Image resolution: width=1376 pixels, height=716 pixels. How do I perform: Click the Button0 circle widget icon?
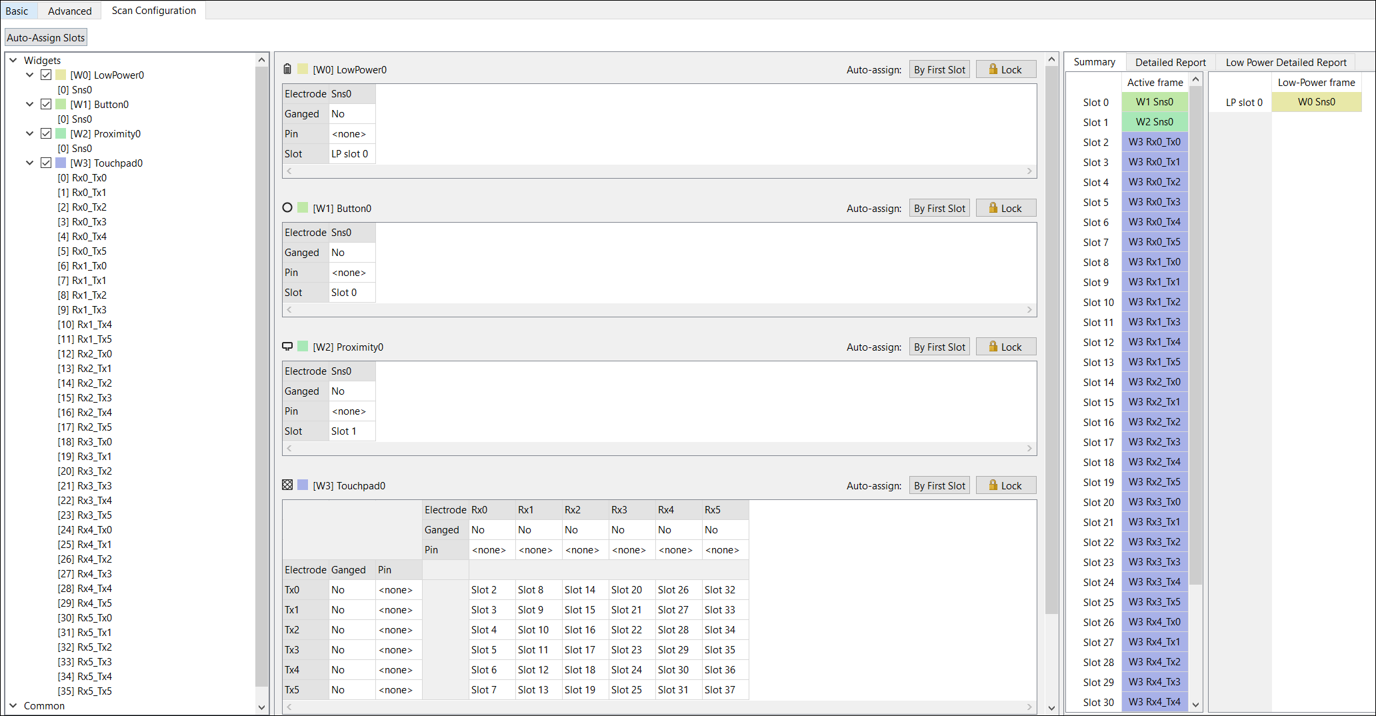point(287,208)
